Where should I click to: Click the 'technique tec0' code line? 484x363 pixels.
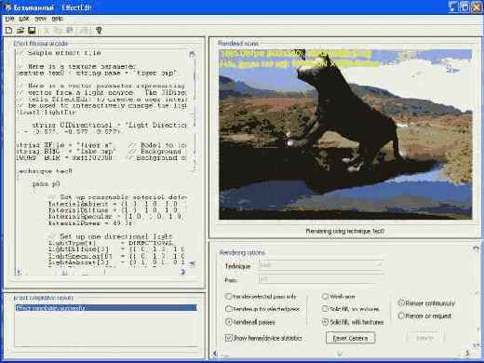point(44,171)
